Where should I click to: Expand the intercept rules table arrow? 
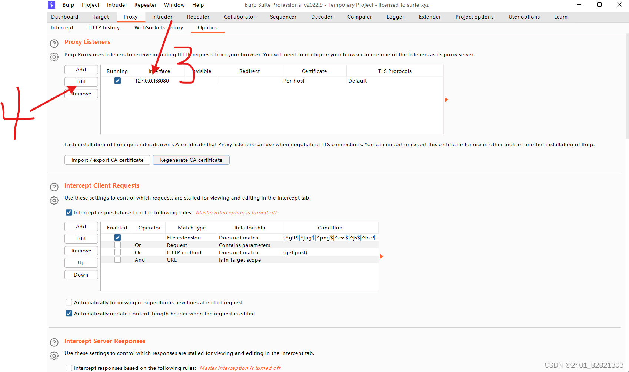click(382, 257)
